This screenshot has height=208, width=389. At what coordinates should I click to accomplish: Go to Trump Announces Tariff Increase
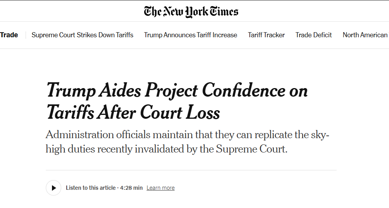tap(190, 35)
